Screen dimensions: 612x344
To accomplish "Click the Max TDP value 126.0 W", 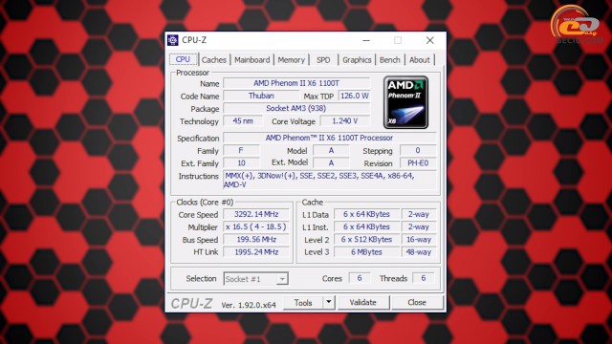I will tap(355, 96).
